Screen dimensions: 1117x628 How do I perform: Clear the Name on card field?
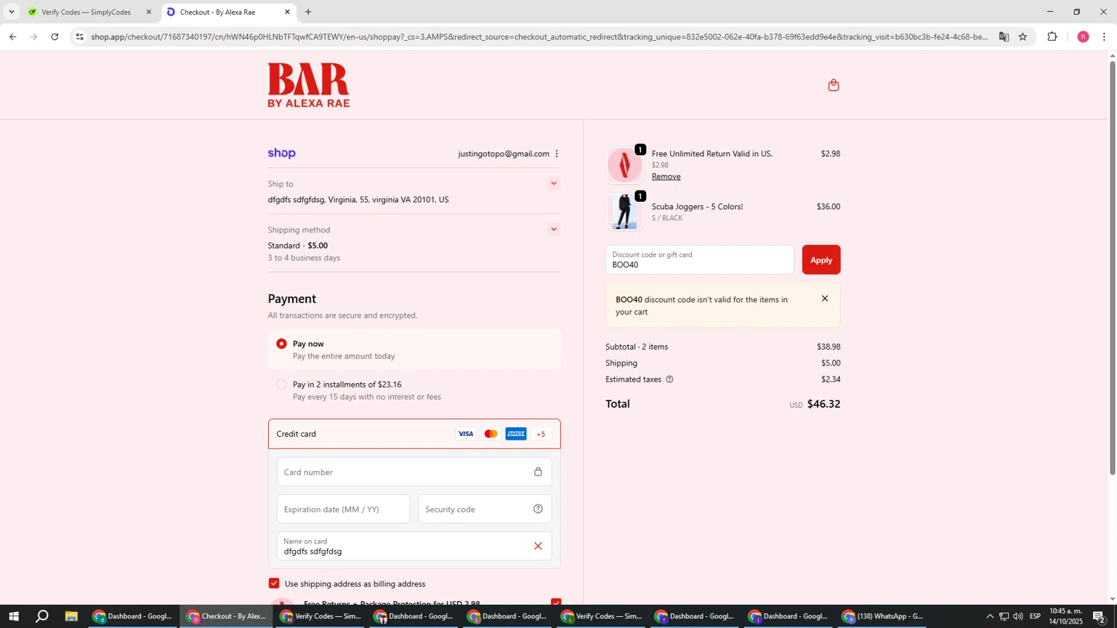538,546
